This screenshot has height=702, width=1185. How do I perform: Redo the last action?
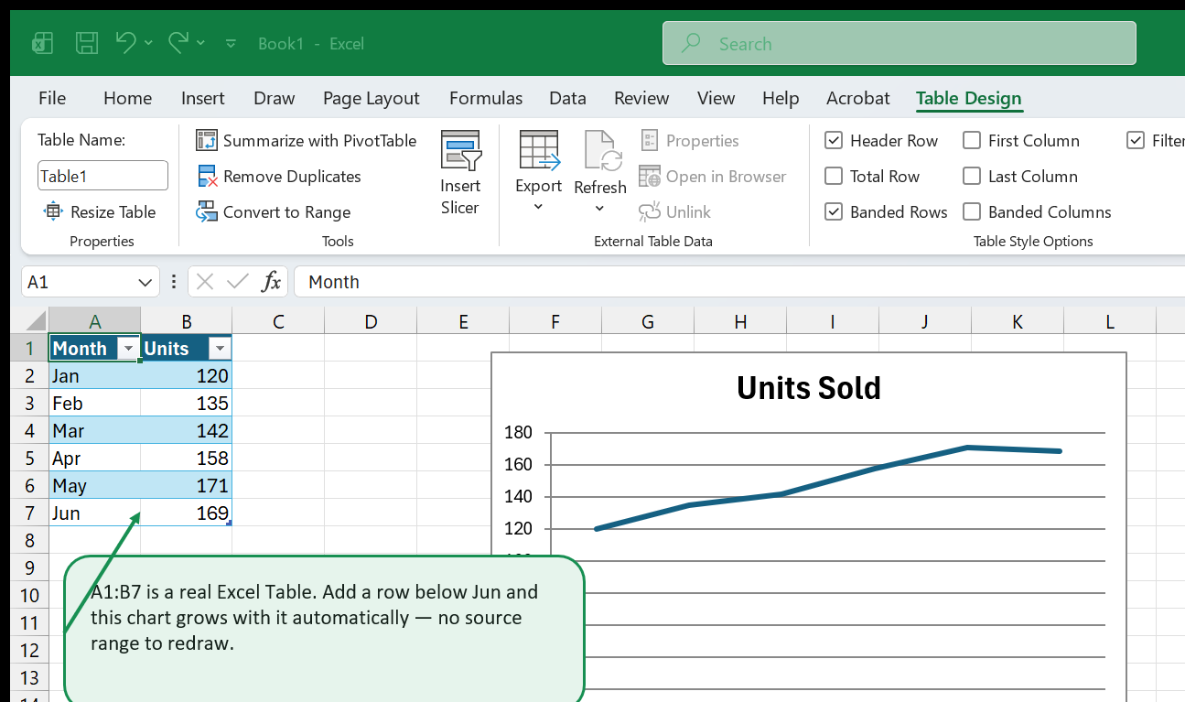tap(178, 42)
